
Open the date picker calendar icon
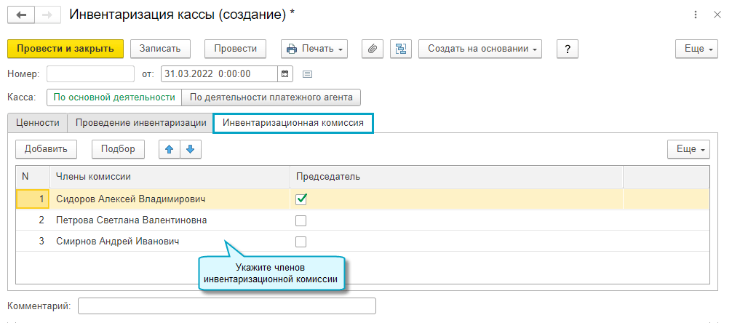tap(285, 73)
